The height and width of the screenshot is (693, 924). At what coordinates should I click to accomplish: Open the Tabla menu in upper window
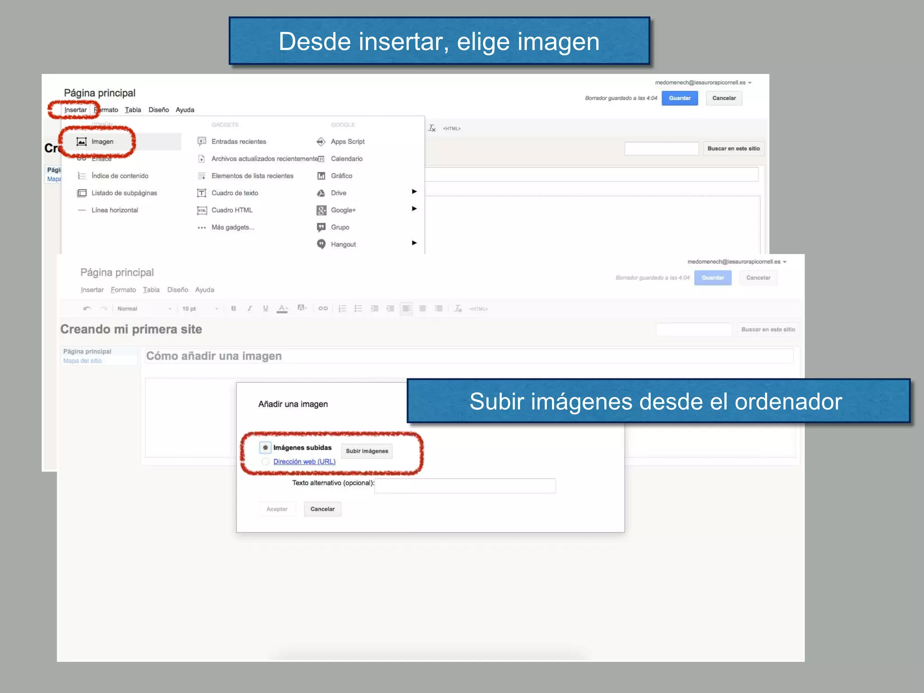(x=133, y=110)
